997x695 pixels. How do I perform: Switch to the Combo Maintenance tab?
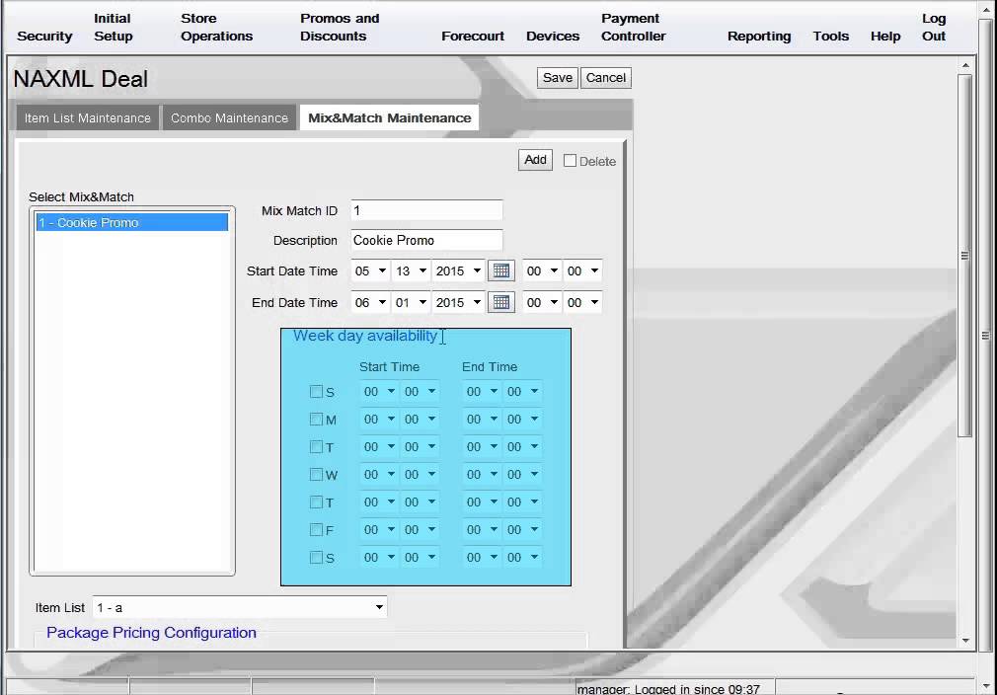[229, 118]
